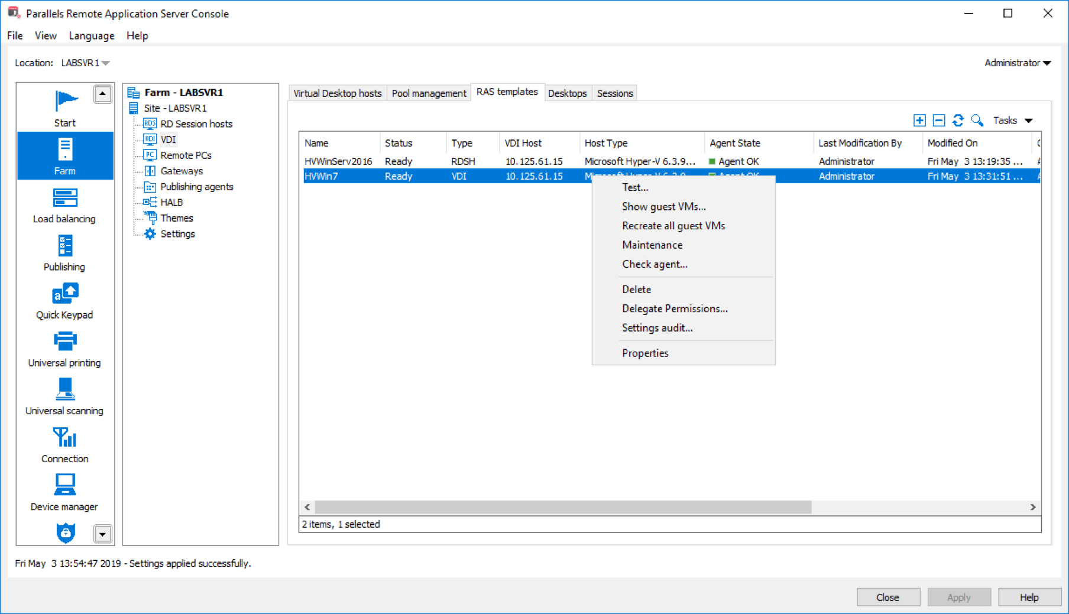This screenshot has width=1069, height=614.
Task: Choose Show guest VMs... context entry
Action: tap(683, 206)
